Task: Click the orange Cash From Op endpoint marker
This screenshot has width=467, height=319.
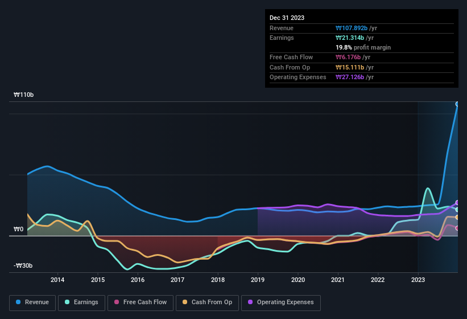Action: coord(457,217)
